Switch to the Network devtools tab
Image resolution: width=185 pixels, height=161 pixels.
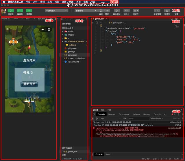click(136, 114)
